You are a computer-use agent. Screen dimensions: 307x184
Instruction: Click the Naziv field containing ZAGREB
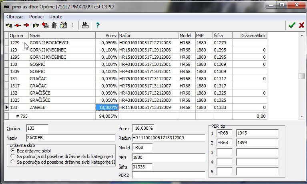(x=71, y=138)
